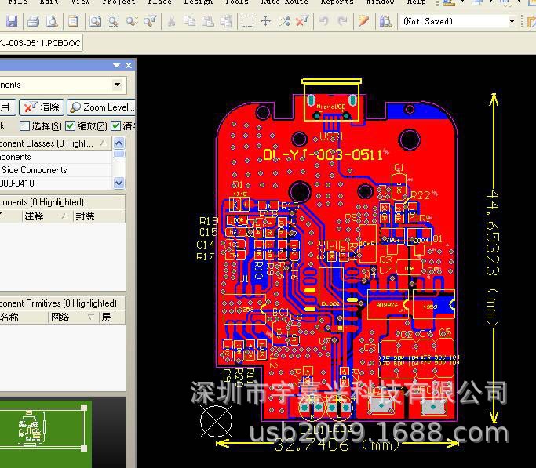Expand the (Not Saved) filter dropdown

click(x=512, y=21)
